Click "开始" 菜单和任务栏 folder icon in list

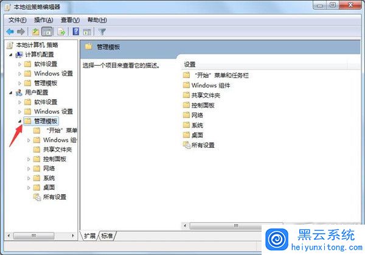coord(186,75)
